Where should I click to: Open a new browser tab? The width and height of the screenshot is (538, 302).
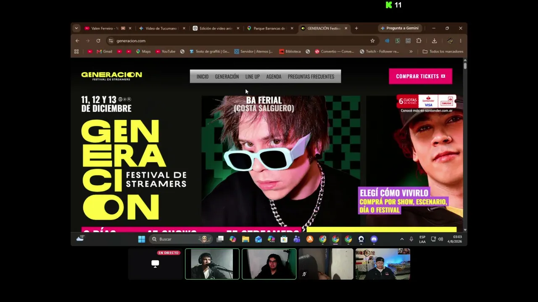tap(356, 28)
